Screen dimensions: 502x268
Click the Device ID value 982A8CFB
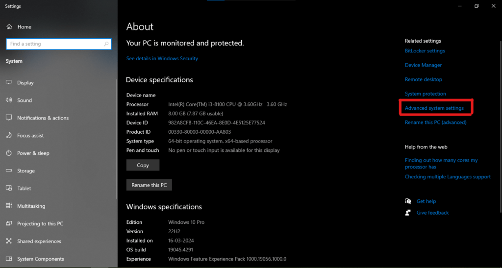pos(216,122)
